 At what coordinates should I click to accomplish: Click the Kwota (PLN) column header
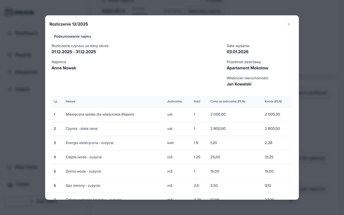click(273, 102)
